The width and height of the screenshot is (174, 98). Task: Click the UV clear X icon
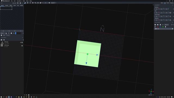tap(14, 33)
